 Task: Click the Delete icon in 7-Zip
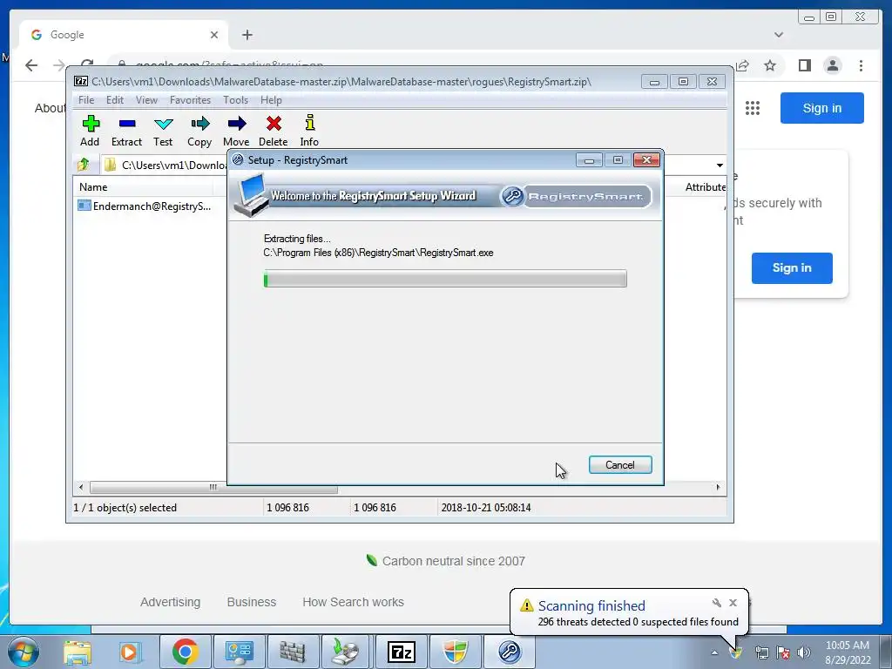coord(273,131)
